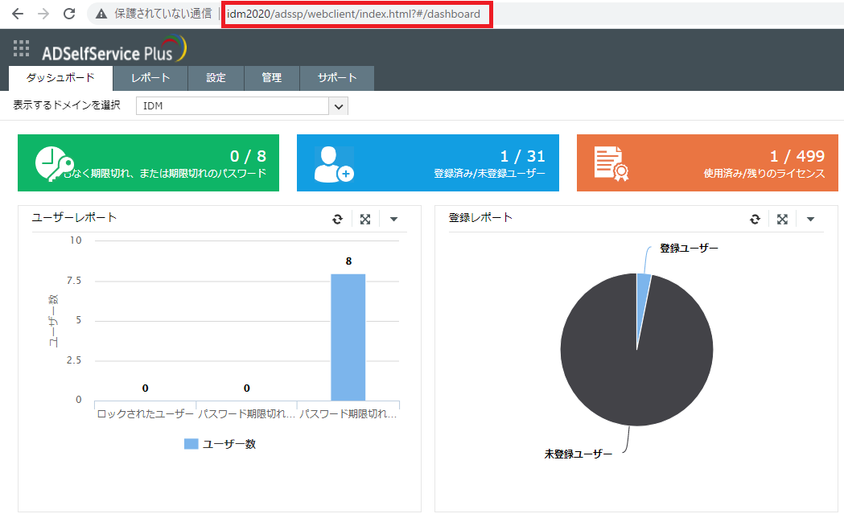Open the domain selection dropdown
Image resolution: width=844 pixels, height=522 pixels.
pos(339,106)
